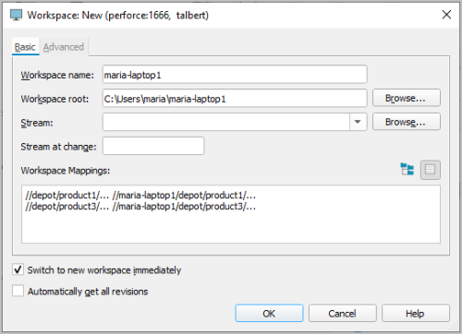462x334 pixels.
Task: Click the //depot/product3/... mapping line
Action: pos(140,207)
